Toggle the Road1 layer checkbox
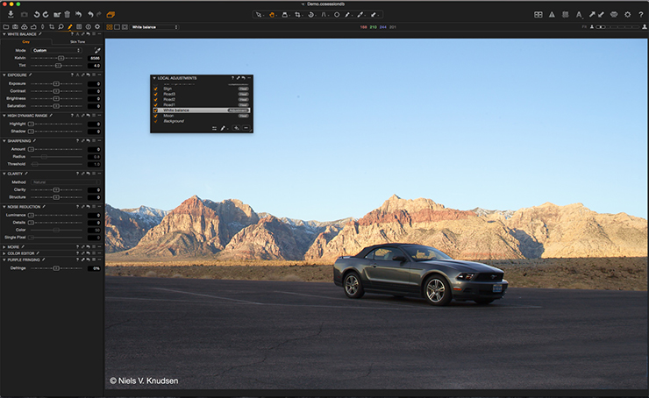Image resolution: width=649 pixels, height=398 pixels. click(155, 104)
